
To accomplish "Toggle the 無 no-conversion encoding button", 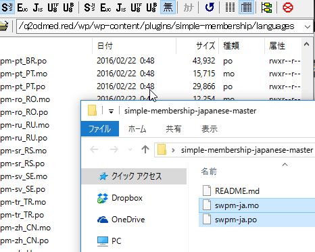I will (x=168, y=7).
